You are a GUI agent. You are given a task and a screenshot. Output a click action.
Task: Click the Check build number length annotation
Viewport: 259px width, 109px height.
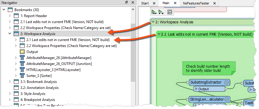[209, 68]
